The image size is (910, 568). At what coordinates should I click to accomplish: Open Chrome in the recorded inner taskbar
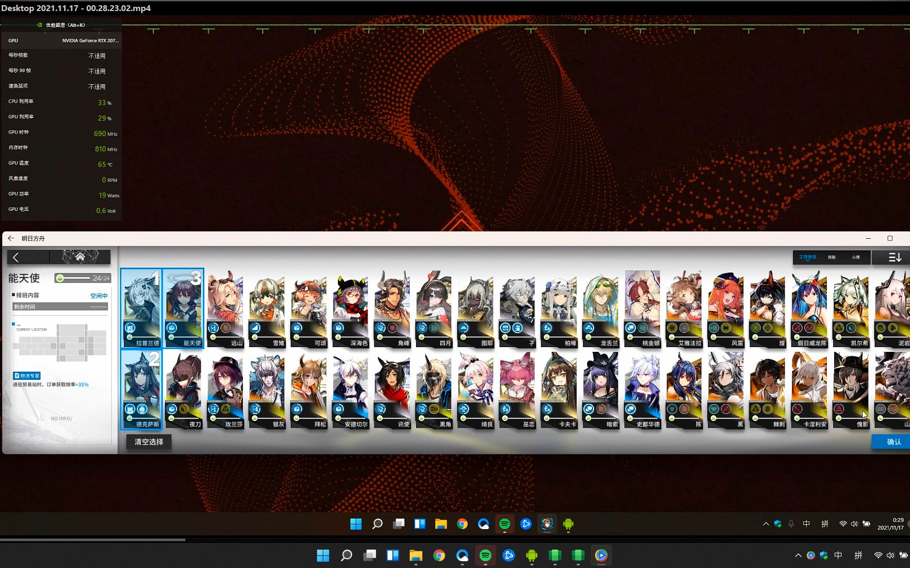(462, 524)
